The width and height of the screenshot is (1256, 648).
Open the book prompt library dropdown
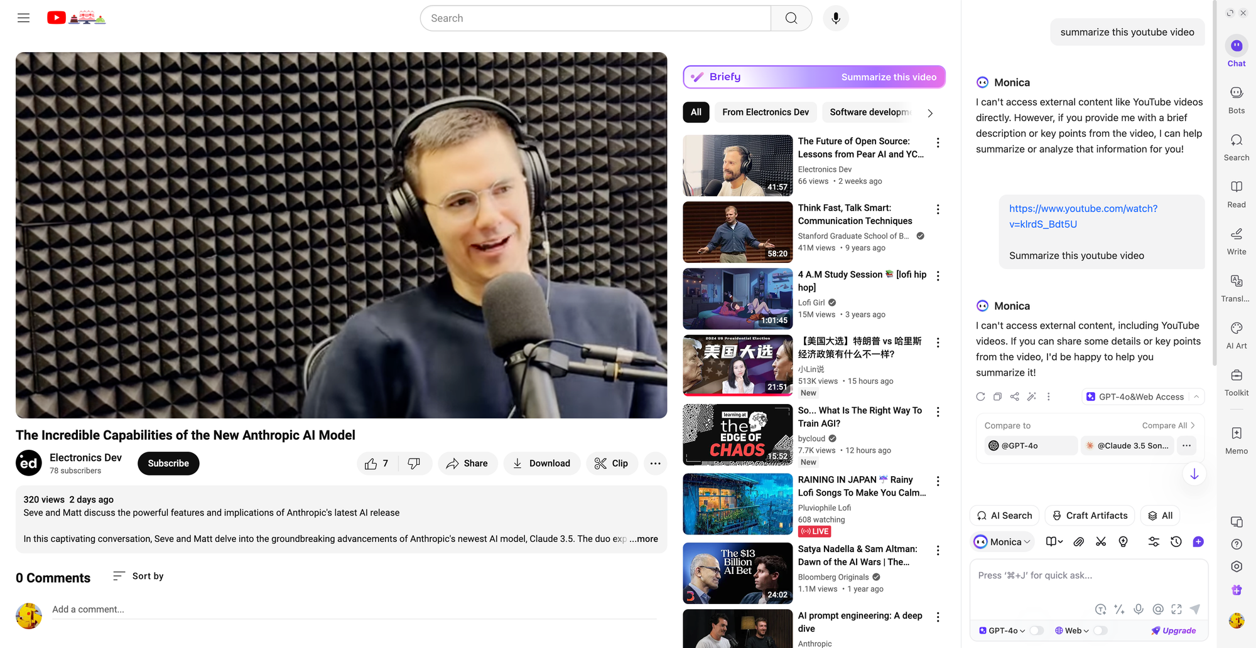pos(1054,542)
